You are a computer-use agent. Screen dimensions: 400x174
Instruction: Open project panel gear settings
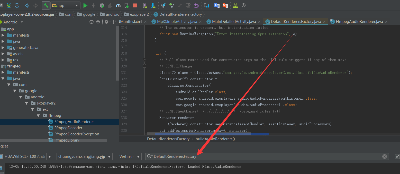(x=107, y=22)
